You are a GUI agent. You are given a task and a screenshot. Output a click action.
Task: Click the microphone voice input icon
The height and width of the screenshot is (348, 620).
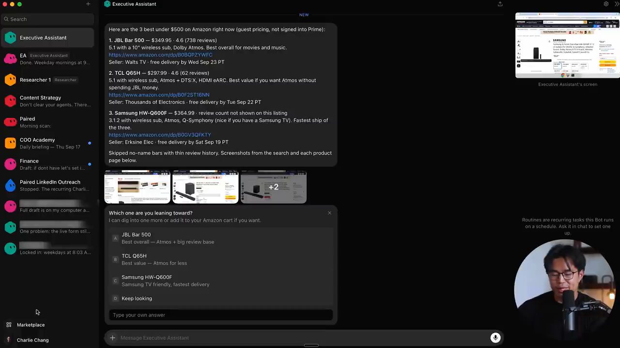point(495,338)
